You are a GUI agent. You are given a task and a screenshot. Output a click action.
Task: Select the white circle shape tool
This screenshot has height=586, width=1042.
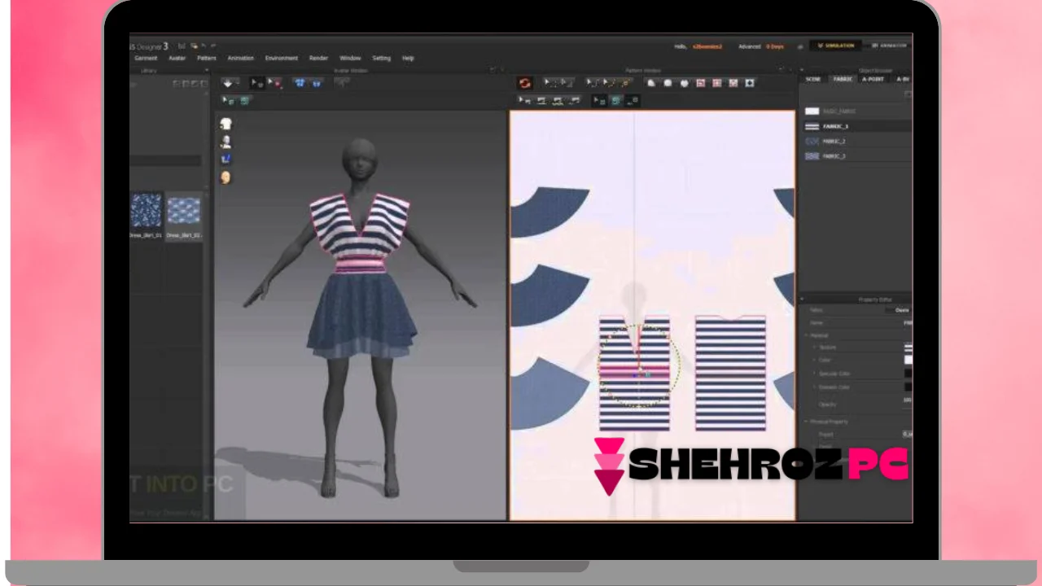(668, 83)
